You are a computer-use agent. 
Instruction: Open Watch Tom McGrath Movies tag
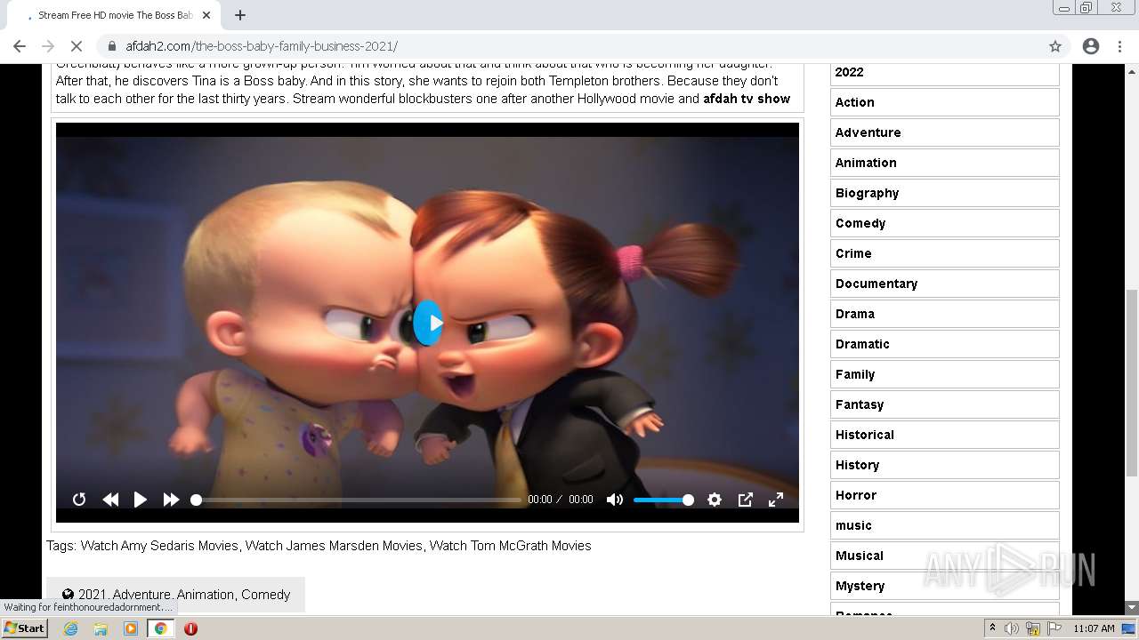pyautogui.click(x=510, y=546)
